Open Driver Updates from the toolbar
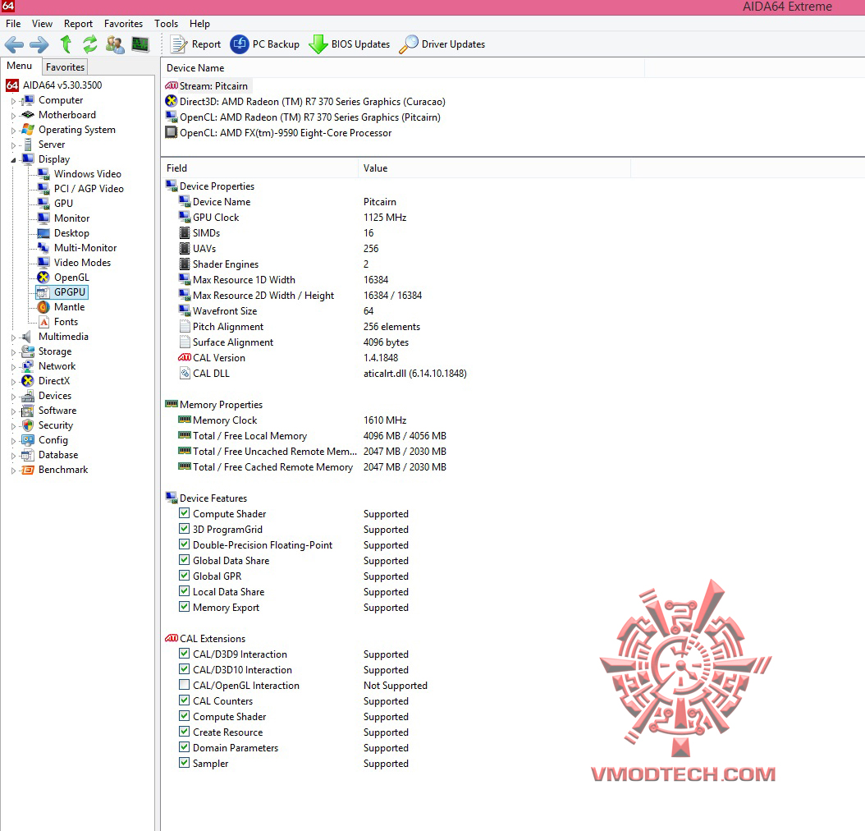Image resolution: width=865 pixels, height=831 pixels. click(442, 44)
